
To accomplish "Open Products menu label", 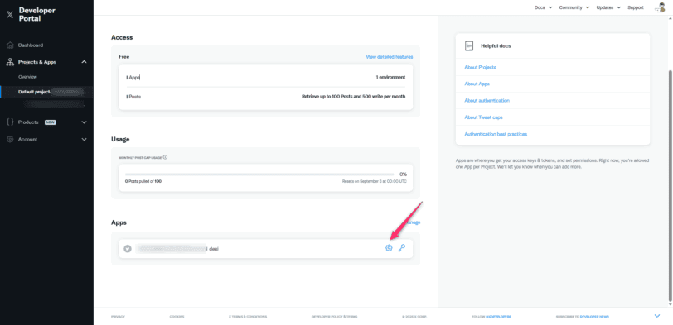I will 28,122.
